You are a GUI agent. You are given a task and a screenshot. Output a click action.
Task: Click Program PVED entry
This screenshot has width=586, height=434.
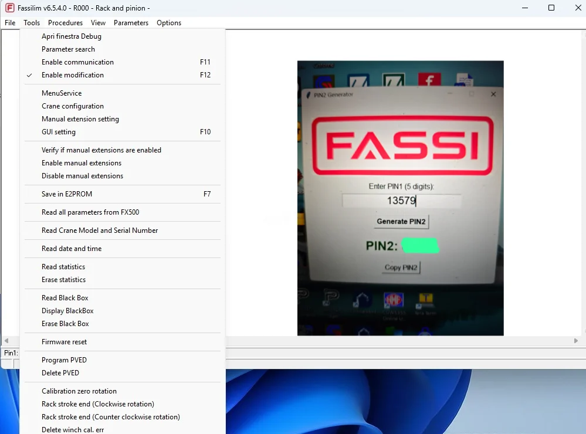pos(64,360)
